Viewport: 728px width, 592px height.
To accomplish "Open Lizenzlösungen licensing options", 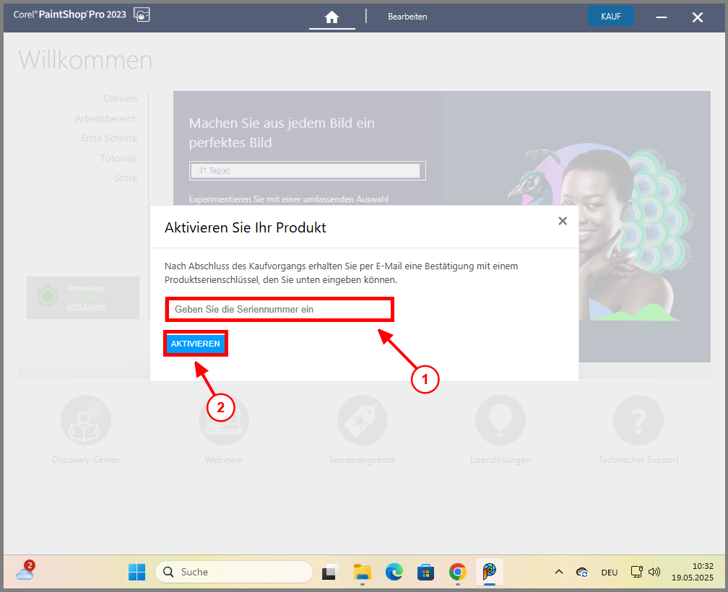I will [500, 419].
